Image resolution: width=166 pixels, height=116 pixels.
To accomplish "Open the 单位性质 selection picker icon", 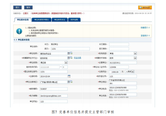I will click(71, 53).
